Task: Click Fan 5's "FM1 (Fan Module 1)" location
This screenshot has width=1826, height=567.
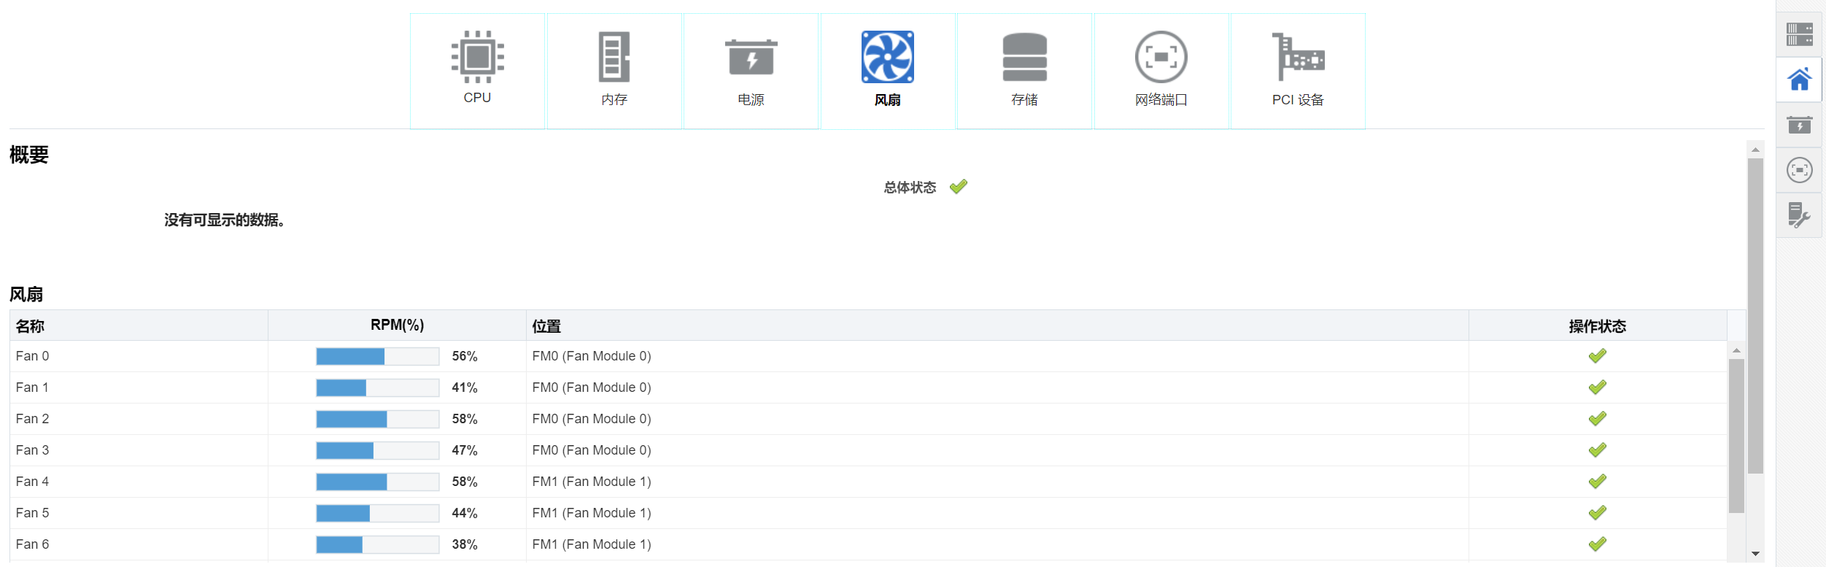Action: (592, 513)
